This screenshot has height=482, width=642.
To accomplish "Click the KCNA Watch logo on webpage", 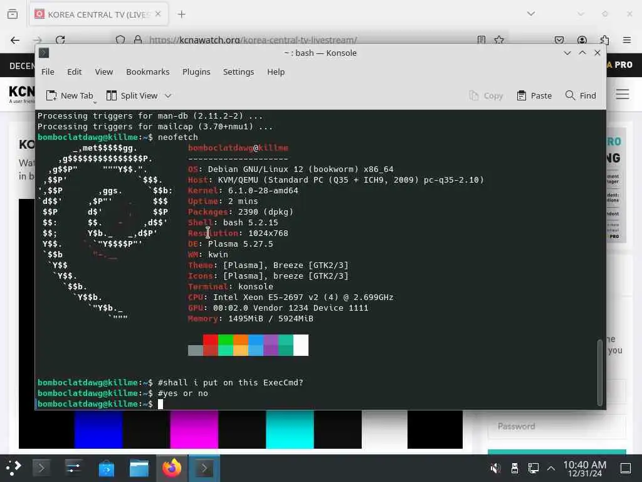I will [21, 94].
